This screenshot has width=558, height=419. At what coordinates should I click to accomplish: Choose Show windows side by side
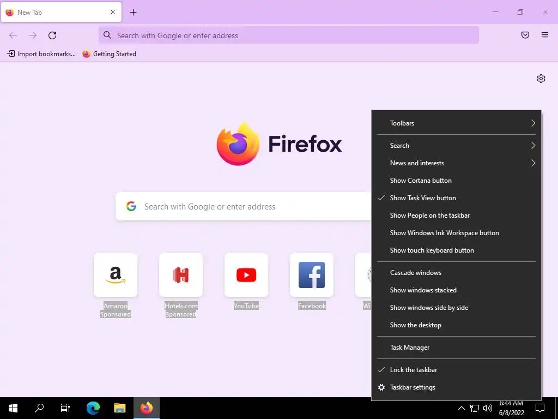[456, 308]
